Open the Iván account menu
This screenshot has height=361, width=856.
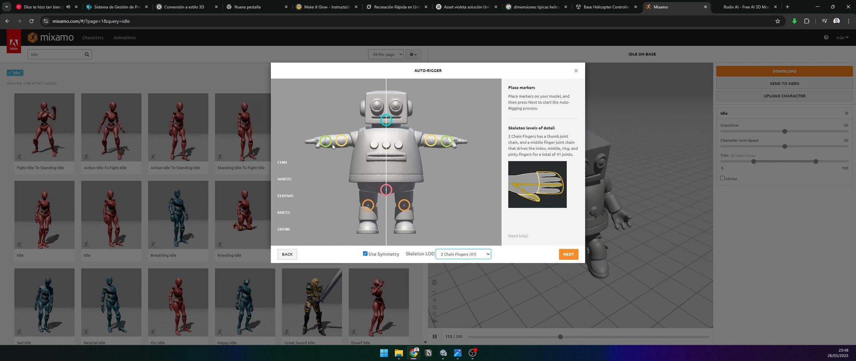click(842, 37)
